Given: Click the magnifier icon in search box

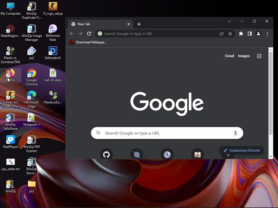Looking at the screenshot, I should click(x=98, y=133).
